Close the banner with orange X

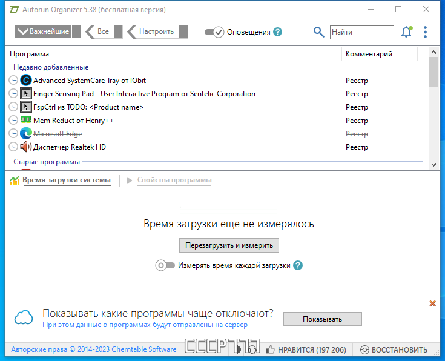click(432, 303)
